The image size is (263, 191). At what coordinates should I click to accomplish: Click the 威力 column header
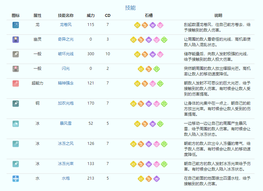click(91, 16)
